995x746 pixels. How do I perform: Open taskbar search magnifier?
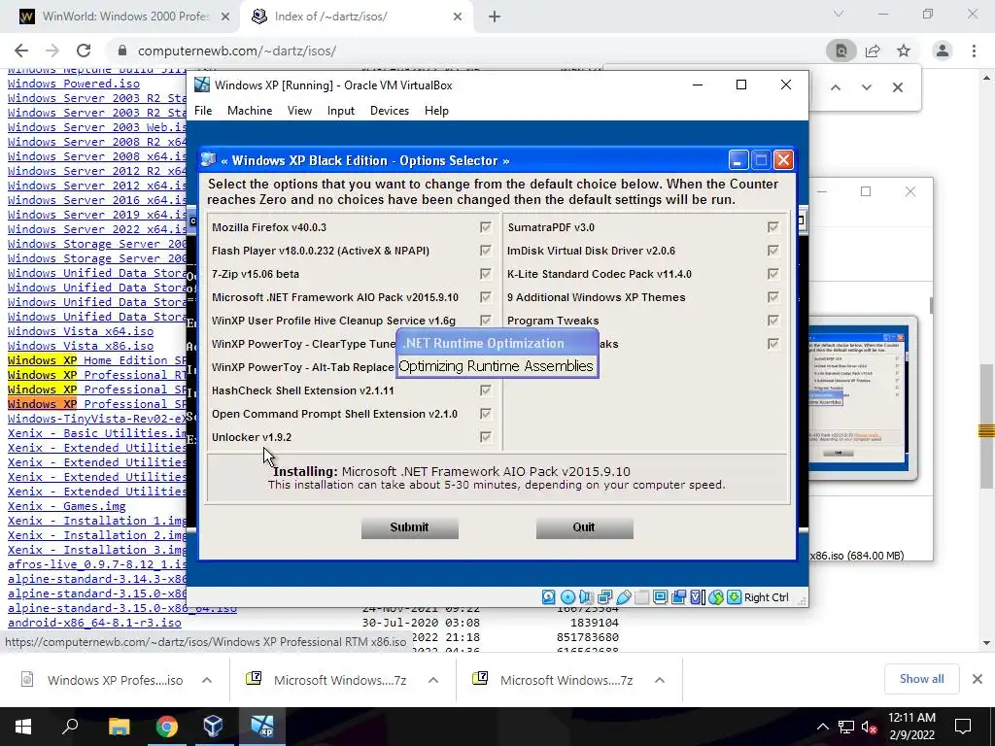(70, 727)
